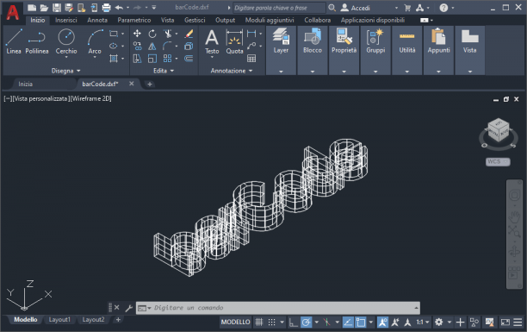527x332 pixels.
Task: Toggle object snap tracking
Action: pyautogui.click(x=348, y=323)
